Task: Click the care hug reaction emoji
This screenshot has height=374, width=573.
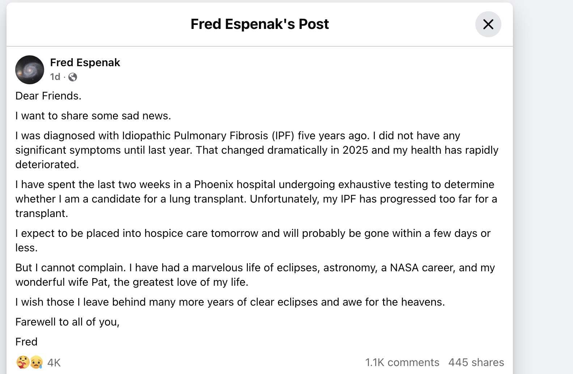Action: (23, 362)
